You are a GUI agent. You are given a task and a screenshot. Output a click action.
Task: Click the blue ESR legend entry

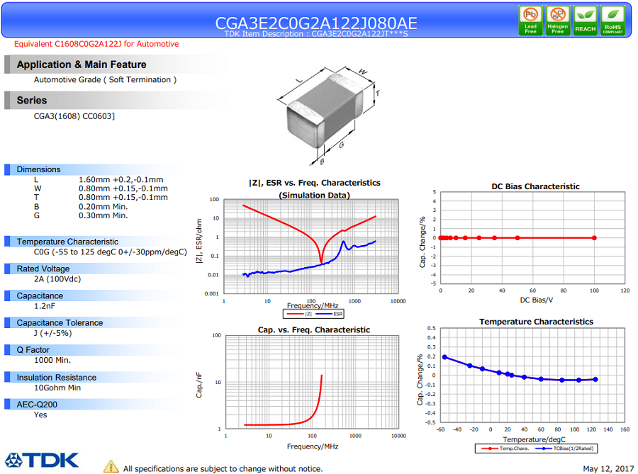329,314
